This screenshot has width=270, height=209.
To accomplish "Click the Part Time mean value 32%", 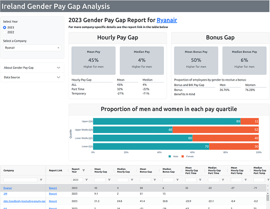I will 120,89.
